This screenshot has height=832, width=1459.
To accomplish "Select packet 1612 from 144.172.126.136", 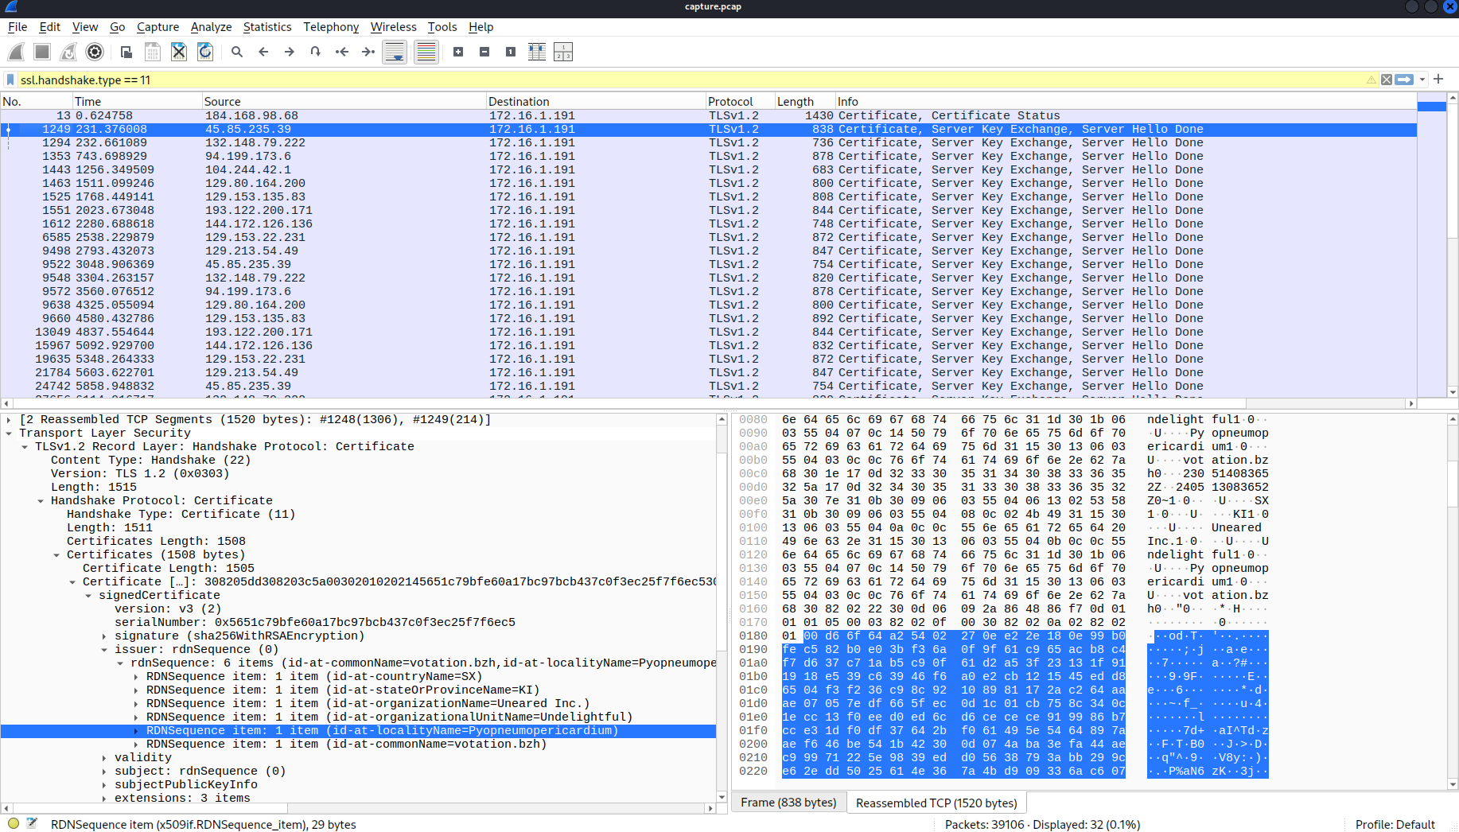I will pos(259,224).
